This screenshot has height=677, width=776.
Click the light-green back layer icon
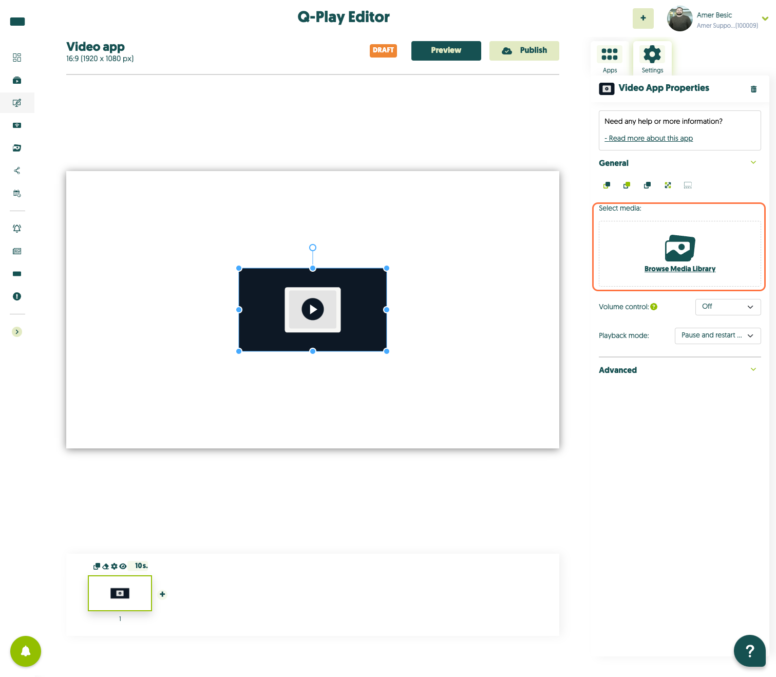(x=607, y=185)
